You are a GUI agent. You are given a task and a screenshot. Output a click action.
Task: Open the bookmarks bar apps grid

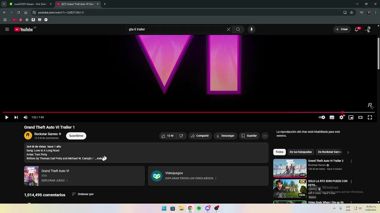point(5,20)
